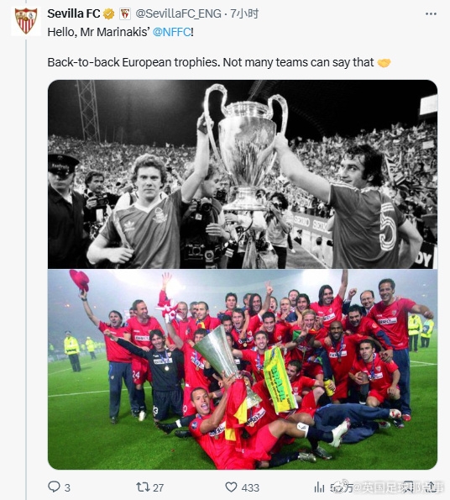
Task: Share the tweet using the share icon
Action: (431, 487)
